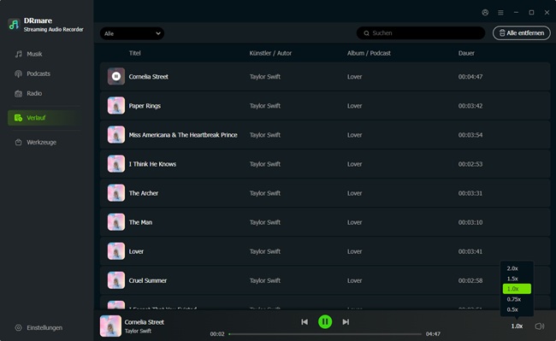Click duration 00:02:53 of I Think He Knows
The height and width of the screenshot is (341, 556).
click(x=470, y=164)
